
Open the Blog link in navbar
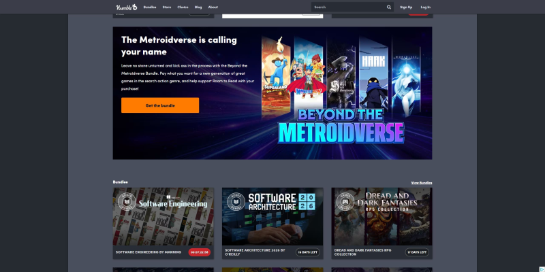point(198,7)
